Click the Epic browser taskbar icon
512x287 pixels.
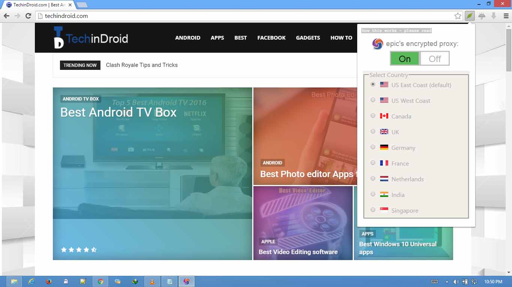pyautogui.click(x=187, y=281)
